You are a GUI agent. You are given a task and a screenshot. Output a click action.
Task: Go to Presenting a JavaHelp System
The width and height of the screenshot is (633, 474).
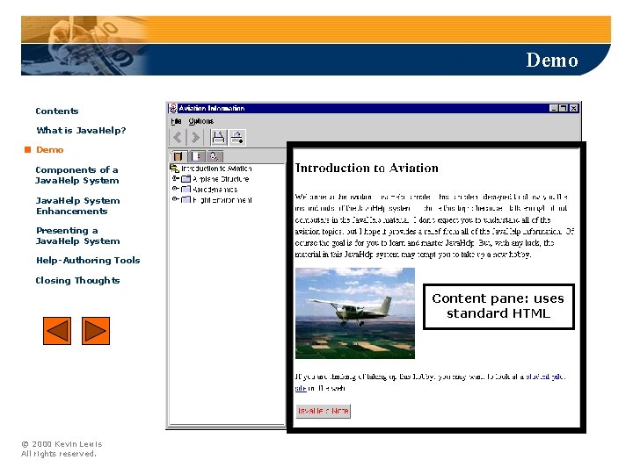[x=78, y=236]
